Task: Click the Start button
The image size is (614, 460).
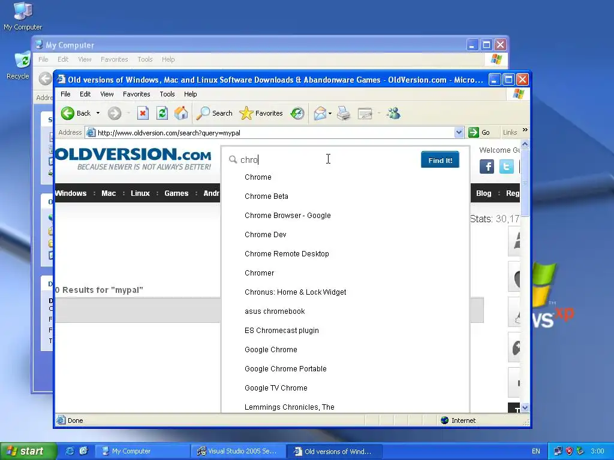Action: [x=28, y=451]
